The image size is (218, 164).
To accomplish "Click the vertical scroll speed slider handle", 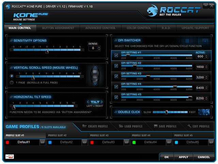I will click(33, 78).
